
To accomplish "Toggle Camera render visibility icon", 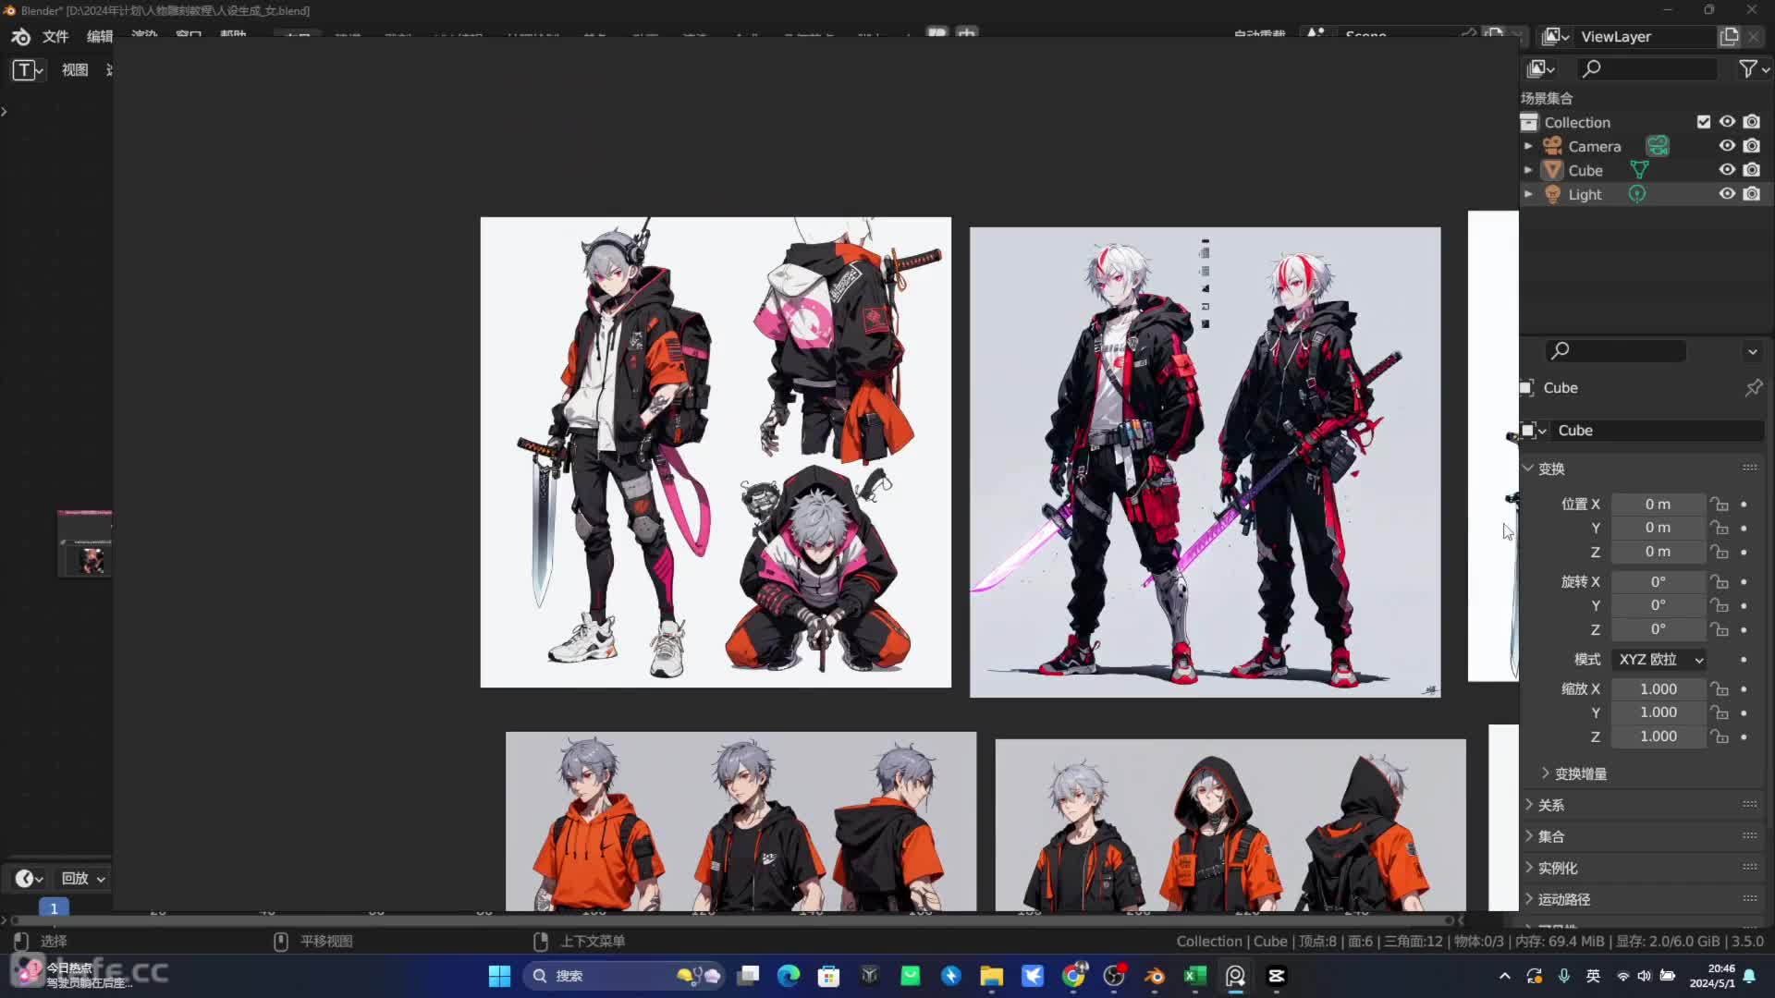I will 1752,146.
